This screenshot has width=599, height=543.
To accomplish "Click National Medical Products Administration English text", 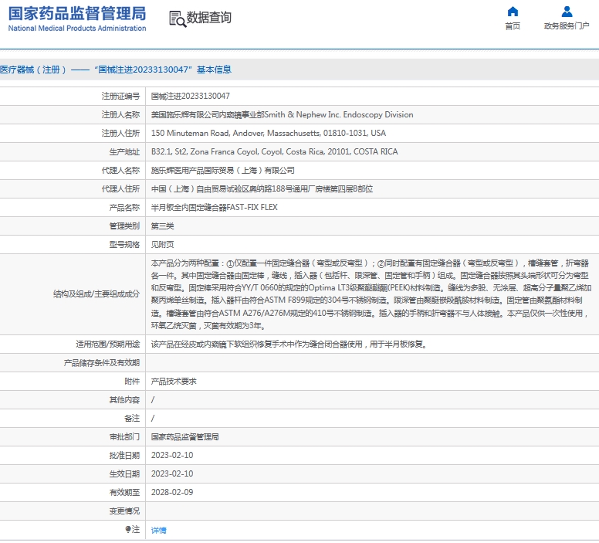I will point(77,29).
